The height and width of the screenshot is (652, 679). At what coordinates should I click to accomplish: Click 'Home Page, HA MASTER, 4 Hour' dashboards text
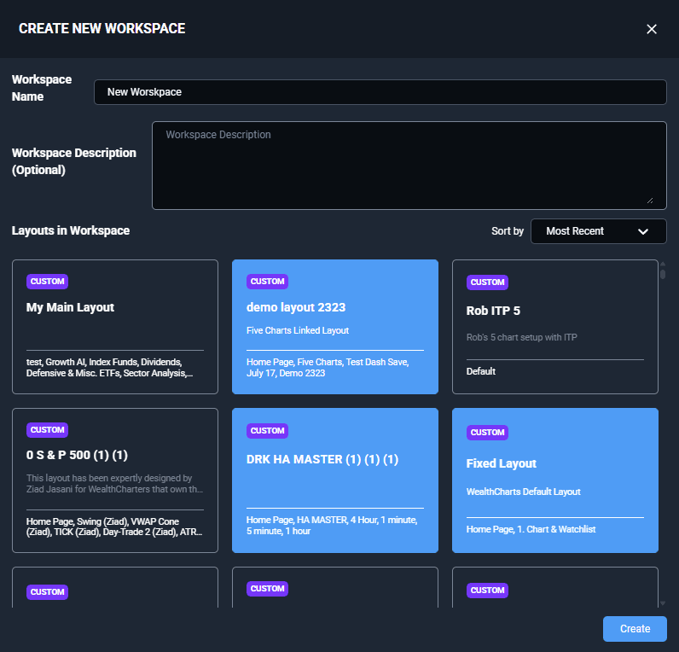pyautogui.click(x=332, y=526)
